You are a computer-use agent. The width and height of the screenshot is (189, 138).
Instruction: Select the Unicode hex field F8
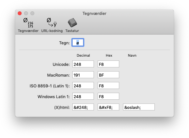point(108,64)
